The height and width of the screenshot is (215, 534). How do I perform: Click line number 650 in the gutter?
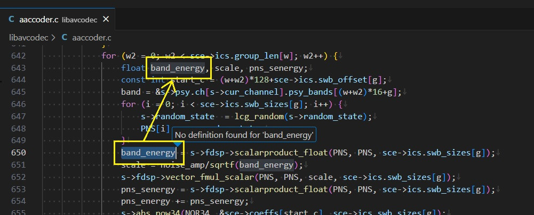click(x=18, y=153)
